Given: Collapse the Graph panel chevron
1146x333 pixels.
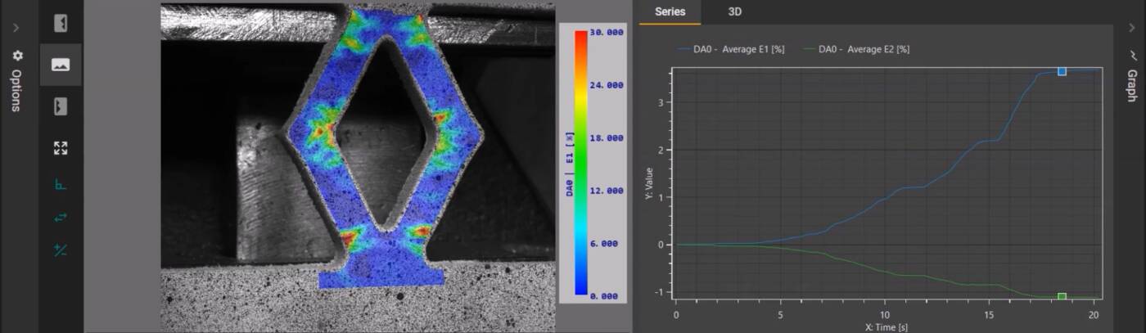Looking at the screenshot, I should point(1134,28).
